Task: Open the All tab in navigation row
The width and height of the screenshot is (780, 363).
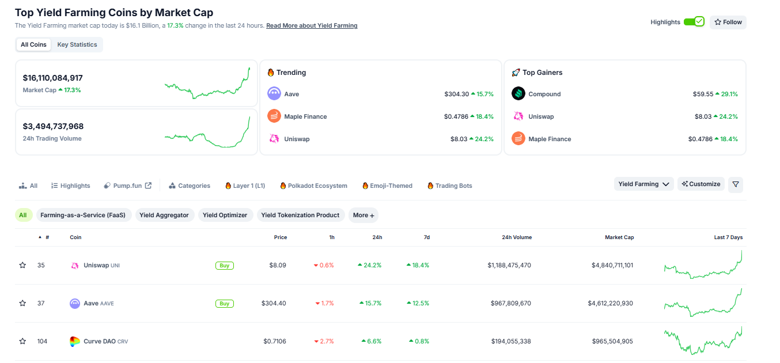Action: click(28, 186)
